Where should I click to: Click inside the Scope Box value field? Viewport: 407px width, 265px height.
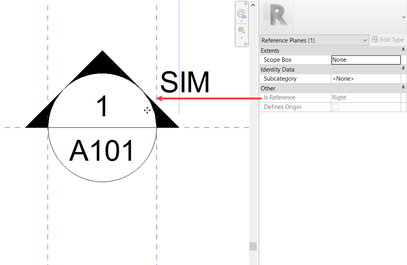click(366, 60)
